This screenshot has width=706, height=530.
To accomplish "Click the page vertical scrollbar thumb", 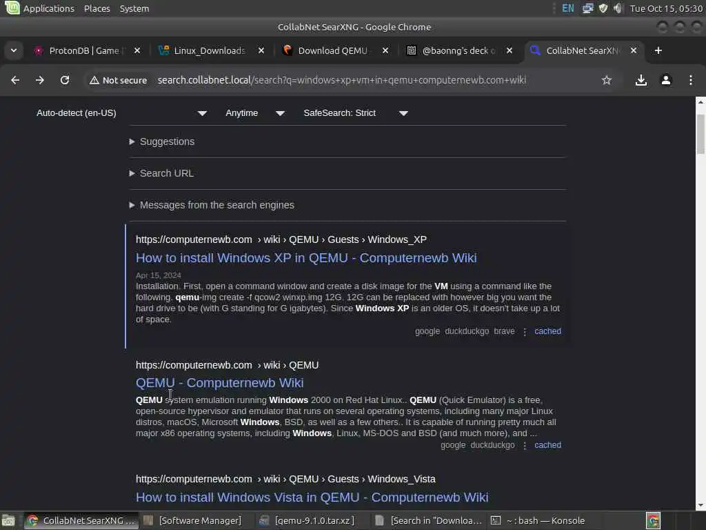I will tap(700, 135).
